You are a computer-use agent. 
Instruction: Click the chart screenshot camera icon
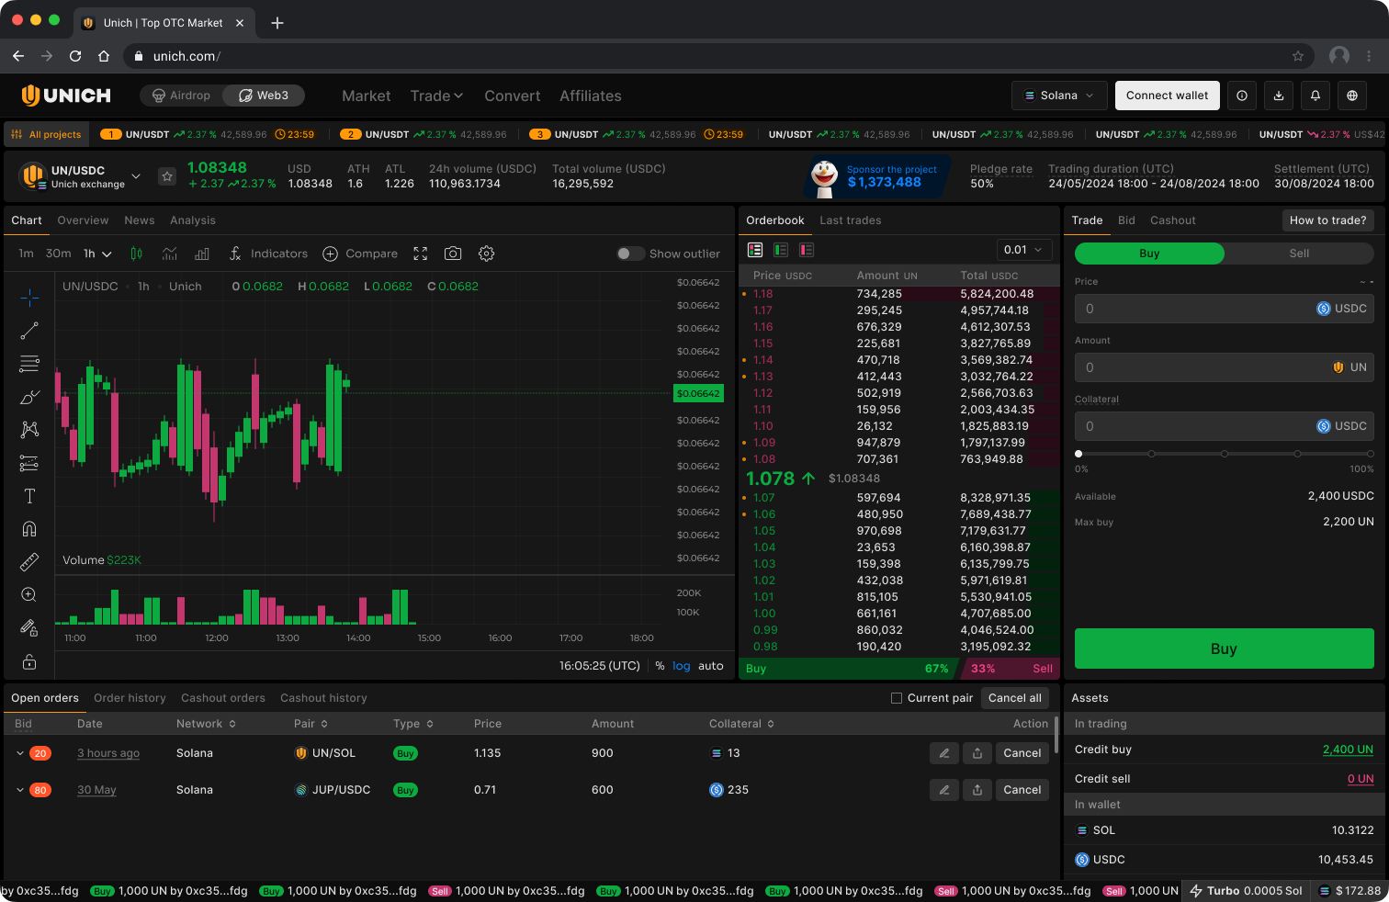453,254
